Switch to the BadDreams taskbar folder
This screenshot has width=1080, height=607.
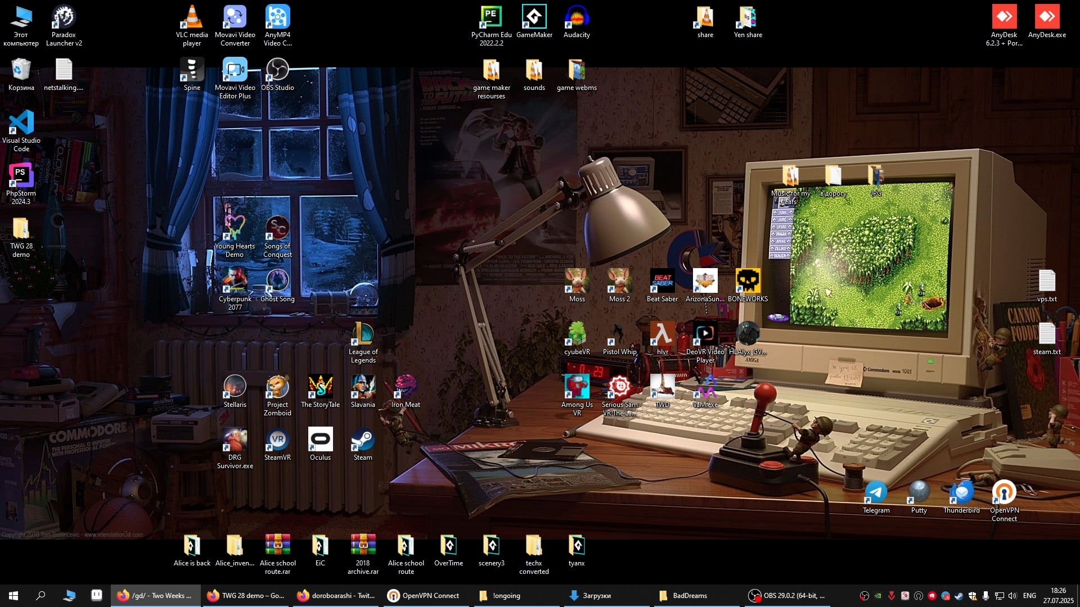click(x=683, y=596)
